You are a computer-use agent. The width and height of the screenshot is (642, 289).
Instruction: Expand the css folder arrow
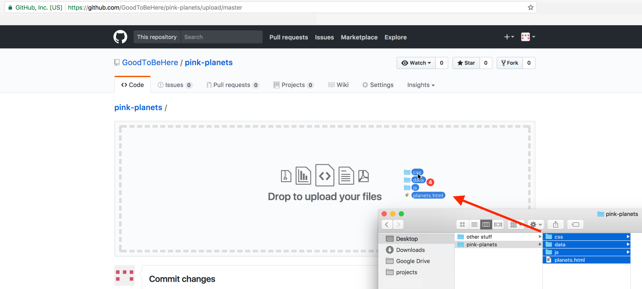(628, 237)
